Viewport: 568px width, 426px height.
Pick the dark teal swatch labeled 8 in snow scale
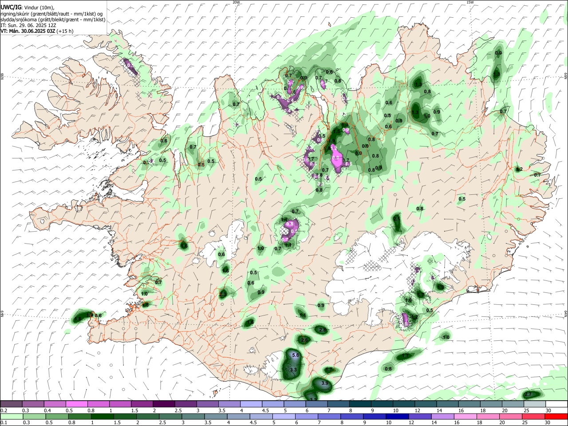tap(360, 404)
